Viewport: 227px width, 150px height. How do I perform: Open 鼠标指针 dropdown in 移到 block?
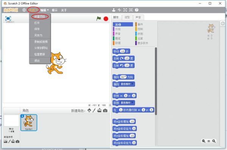coord(127,103)
